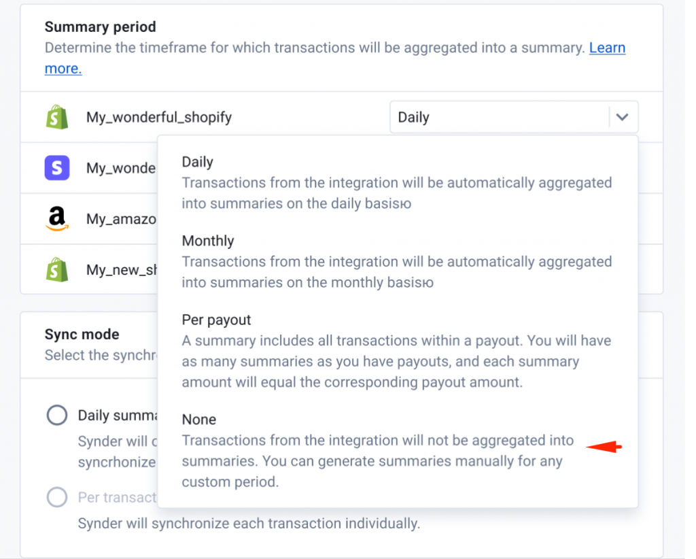
Task: Click the Amazon logo icon
Action: point(57,218)
